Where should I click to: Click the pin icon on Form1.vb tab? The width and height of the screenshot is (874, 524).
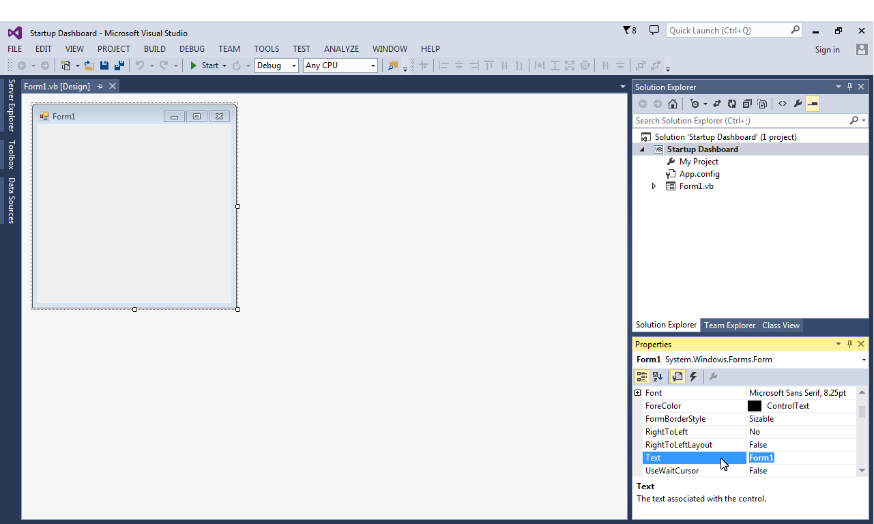point(100,86)
